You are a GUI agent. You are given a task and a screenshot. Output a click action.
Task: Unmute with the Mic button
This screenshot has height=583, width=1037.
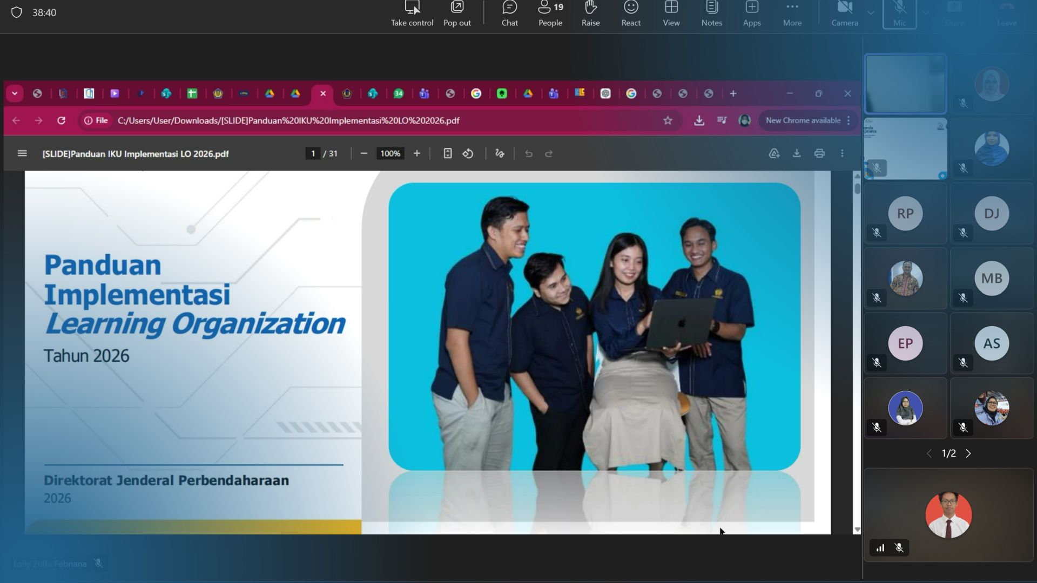pos(899,13)
